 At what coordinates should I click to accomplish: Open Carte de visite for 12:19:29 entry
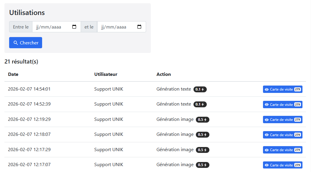pos(282,120)
